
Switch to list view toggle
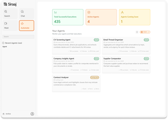tap(137, 32)
